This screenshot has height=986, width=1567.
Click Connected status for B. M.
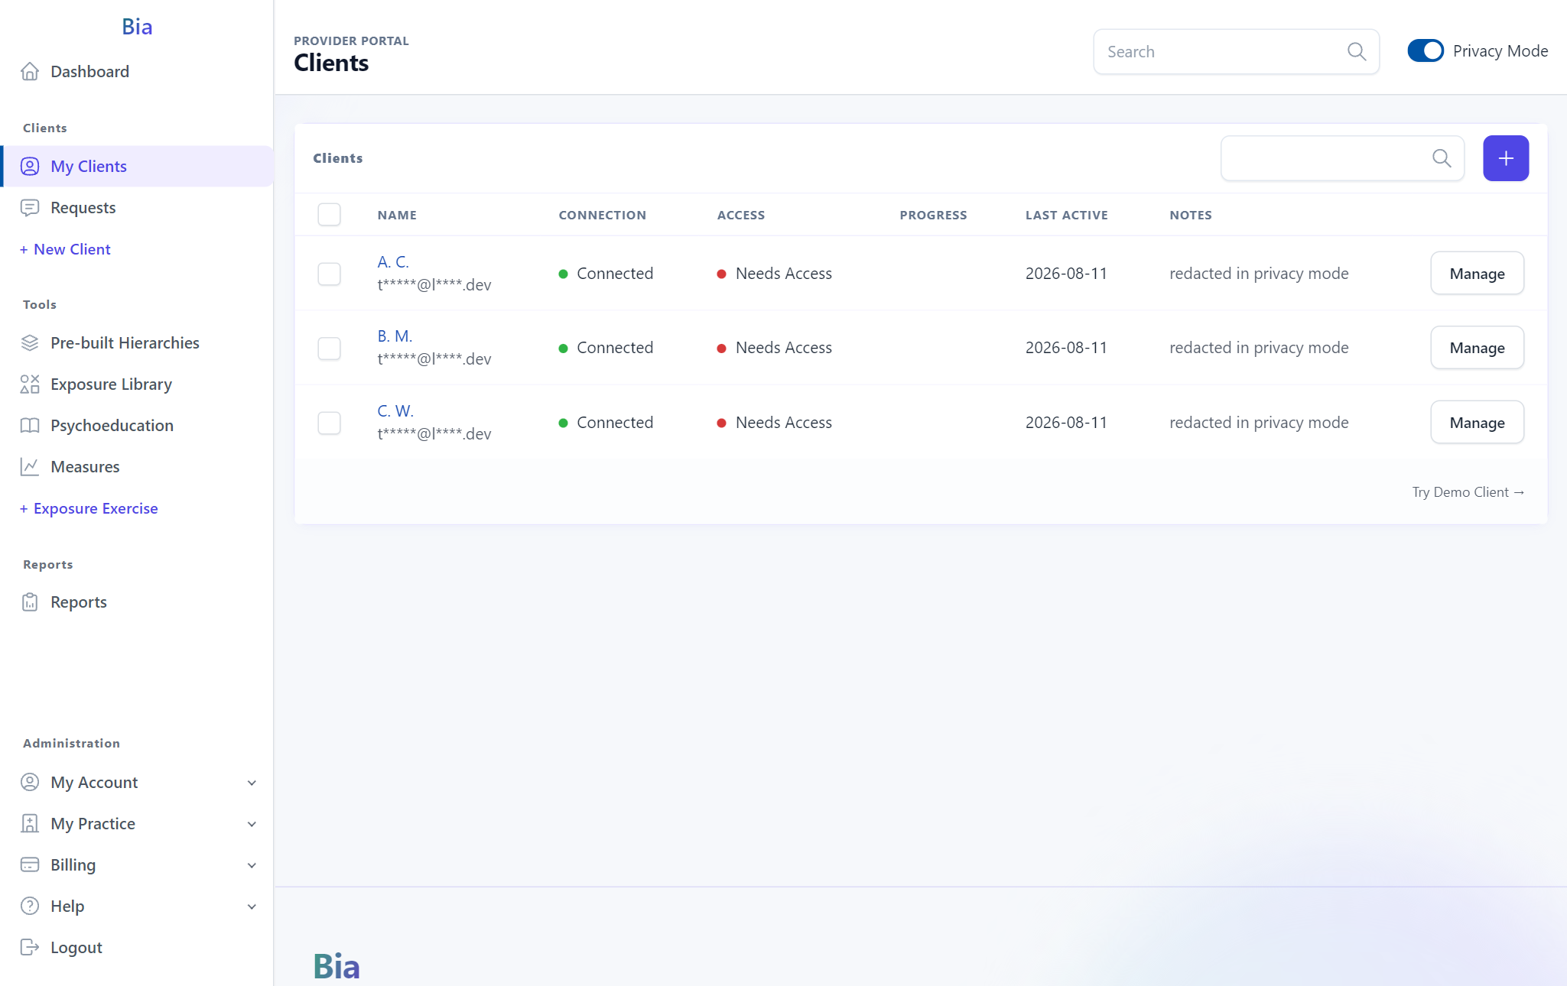[606, 348]
